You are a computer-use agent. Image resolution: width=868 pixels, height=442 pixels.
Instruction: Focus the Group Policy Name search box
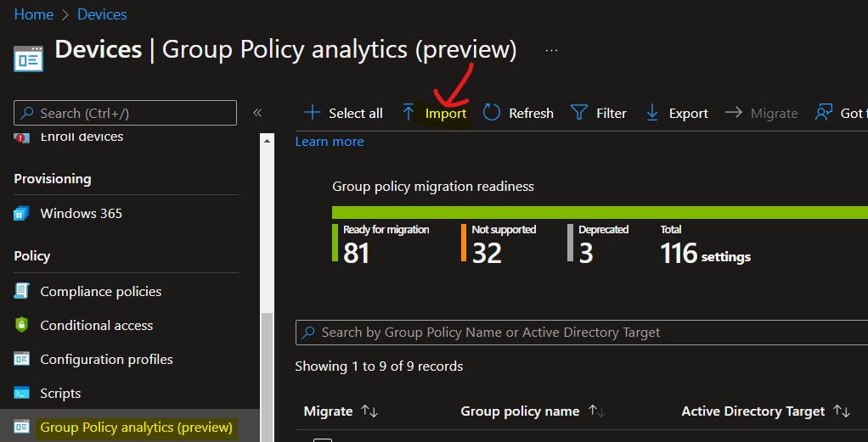click(x=582, y=333)
